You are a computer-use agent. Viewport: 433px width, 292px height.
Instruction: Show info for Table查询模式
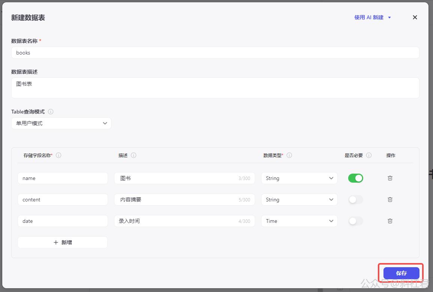(x=51, y=112)
